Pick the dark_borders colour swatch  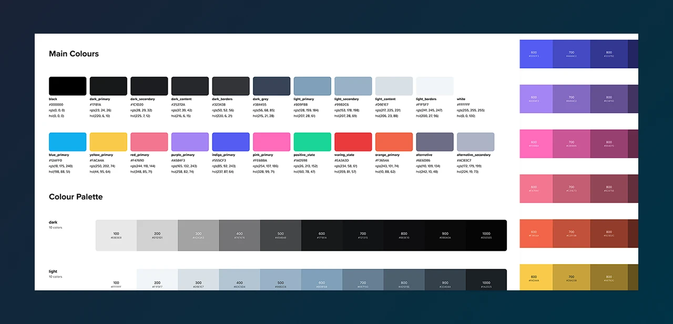pyautogui.click(x=231, y=86)
